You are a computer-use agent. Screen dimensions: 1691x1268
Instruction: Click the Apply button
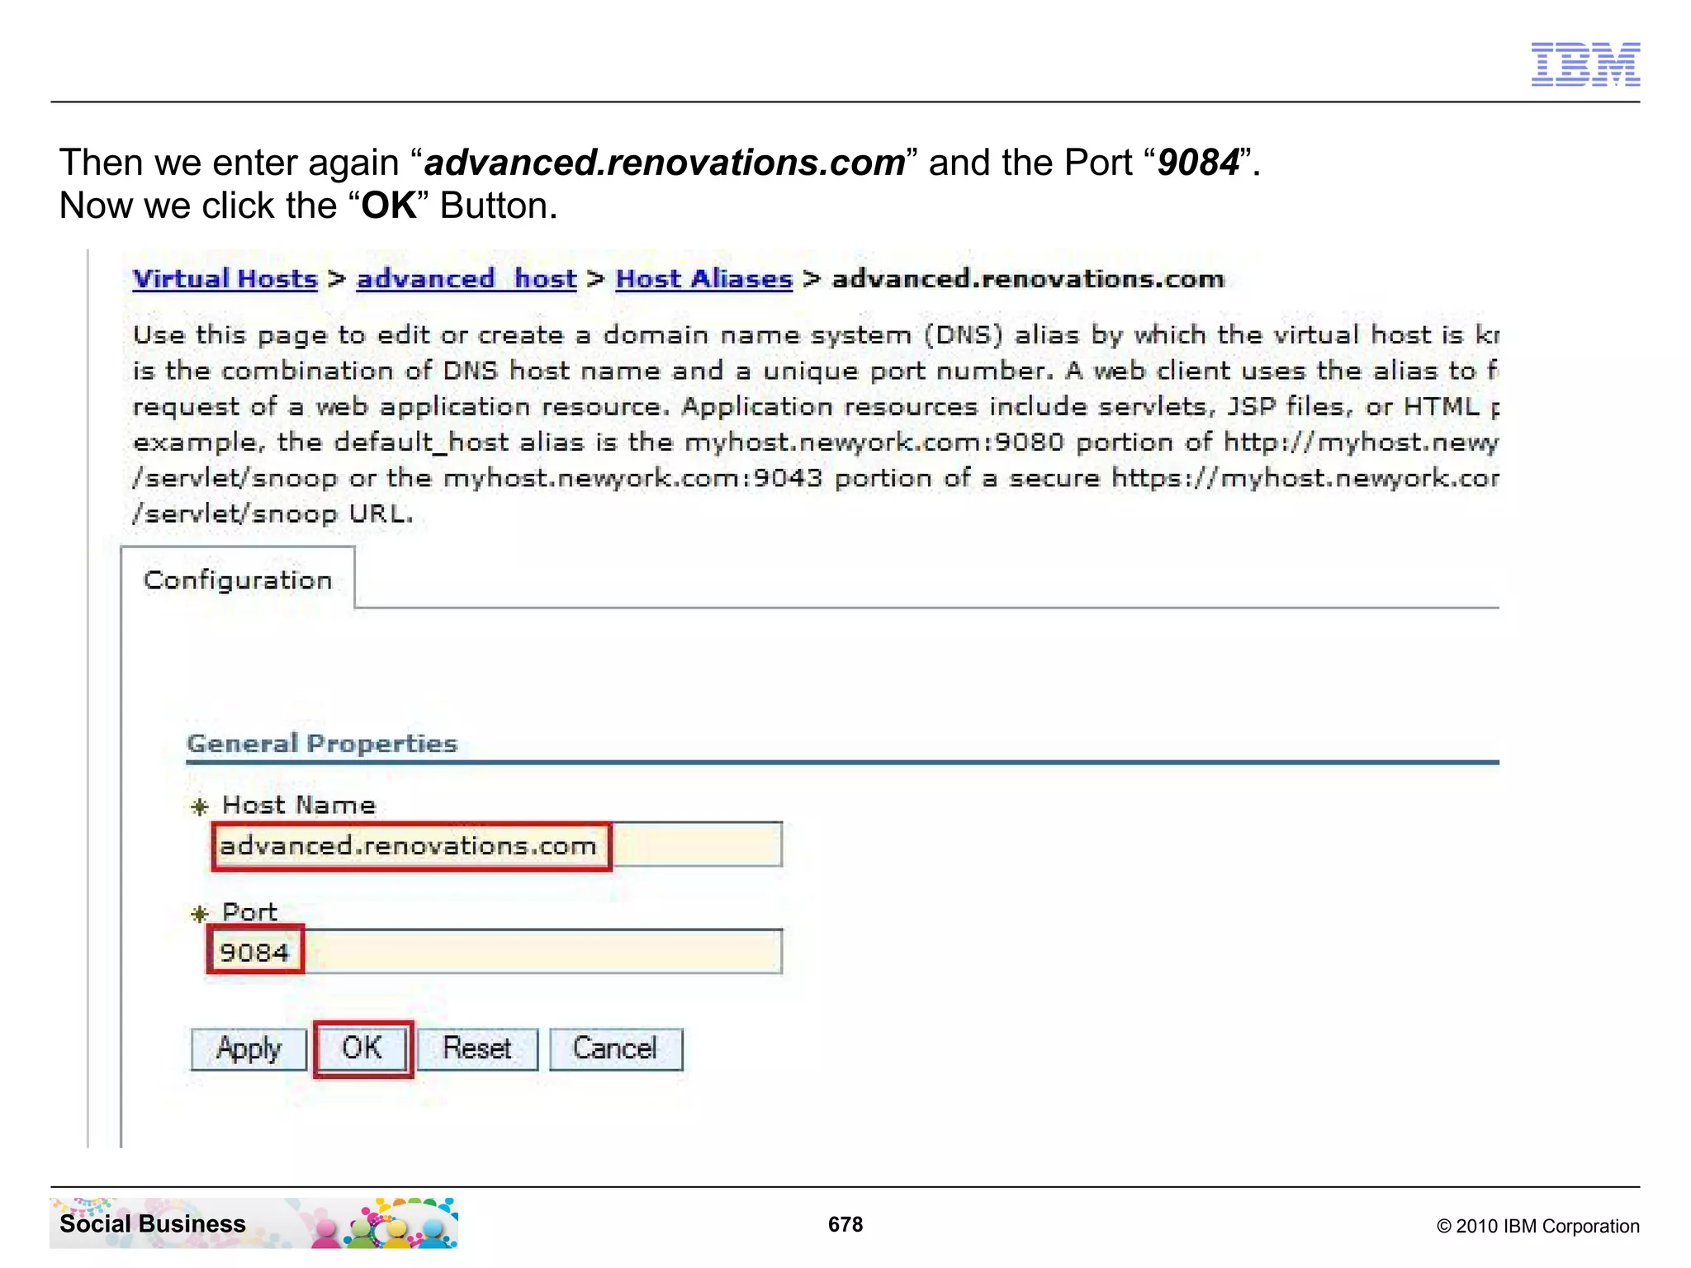249,1049
